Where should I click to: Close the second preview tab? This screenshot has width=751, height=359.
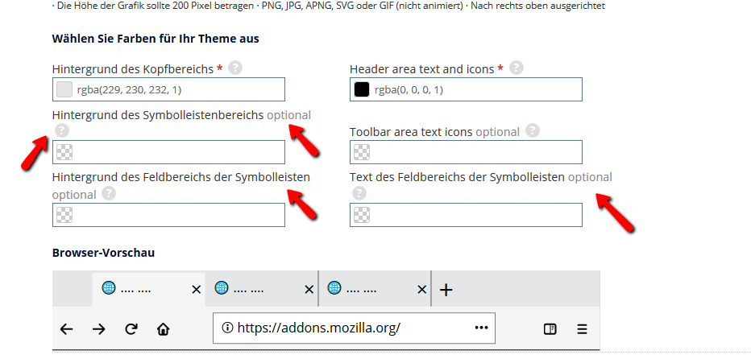point(309,290)
